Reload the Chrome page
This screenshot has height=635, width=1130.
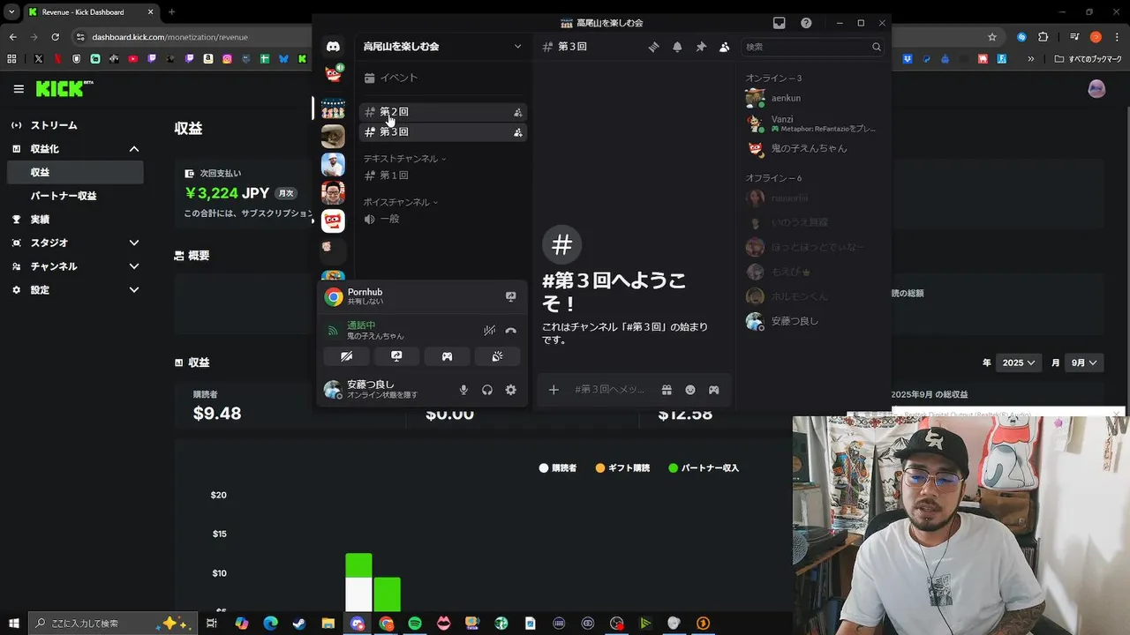point(55,37)
